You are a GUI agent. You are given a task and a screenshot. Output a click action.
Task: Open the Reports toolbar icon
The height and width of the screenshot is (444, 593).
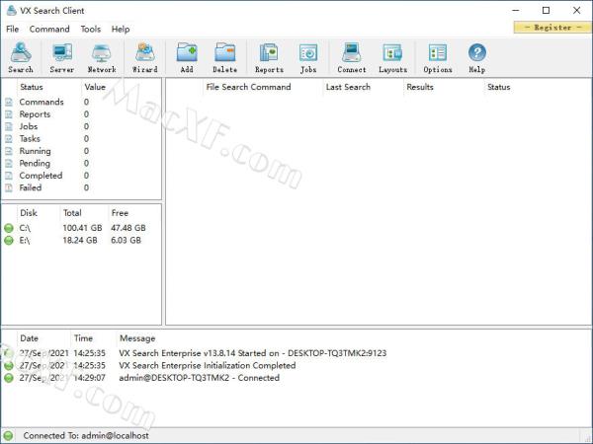(269, 57)
